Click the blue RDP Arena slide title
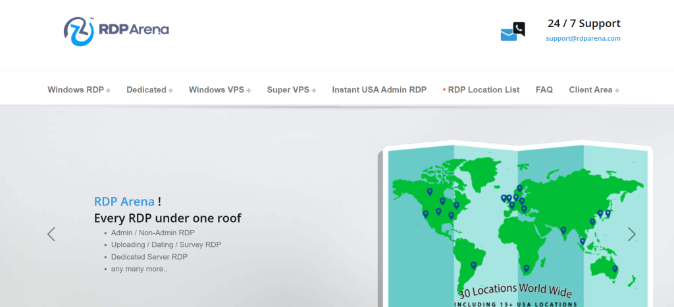Viewport: 674px width, 307px height. [x=124, y=201]
